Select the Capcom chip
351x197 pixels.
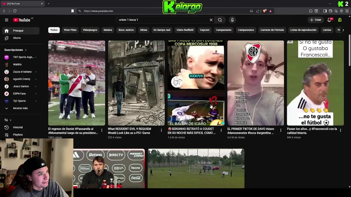point(205,30)
